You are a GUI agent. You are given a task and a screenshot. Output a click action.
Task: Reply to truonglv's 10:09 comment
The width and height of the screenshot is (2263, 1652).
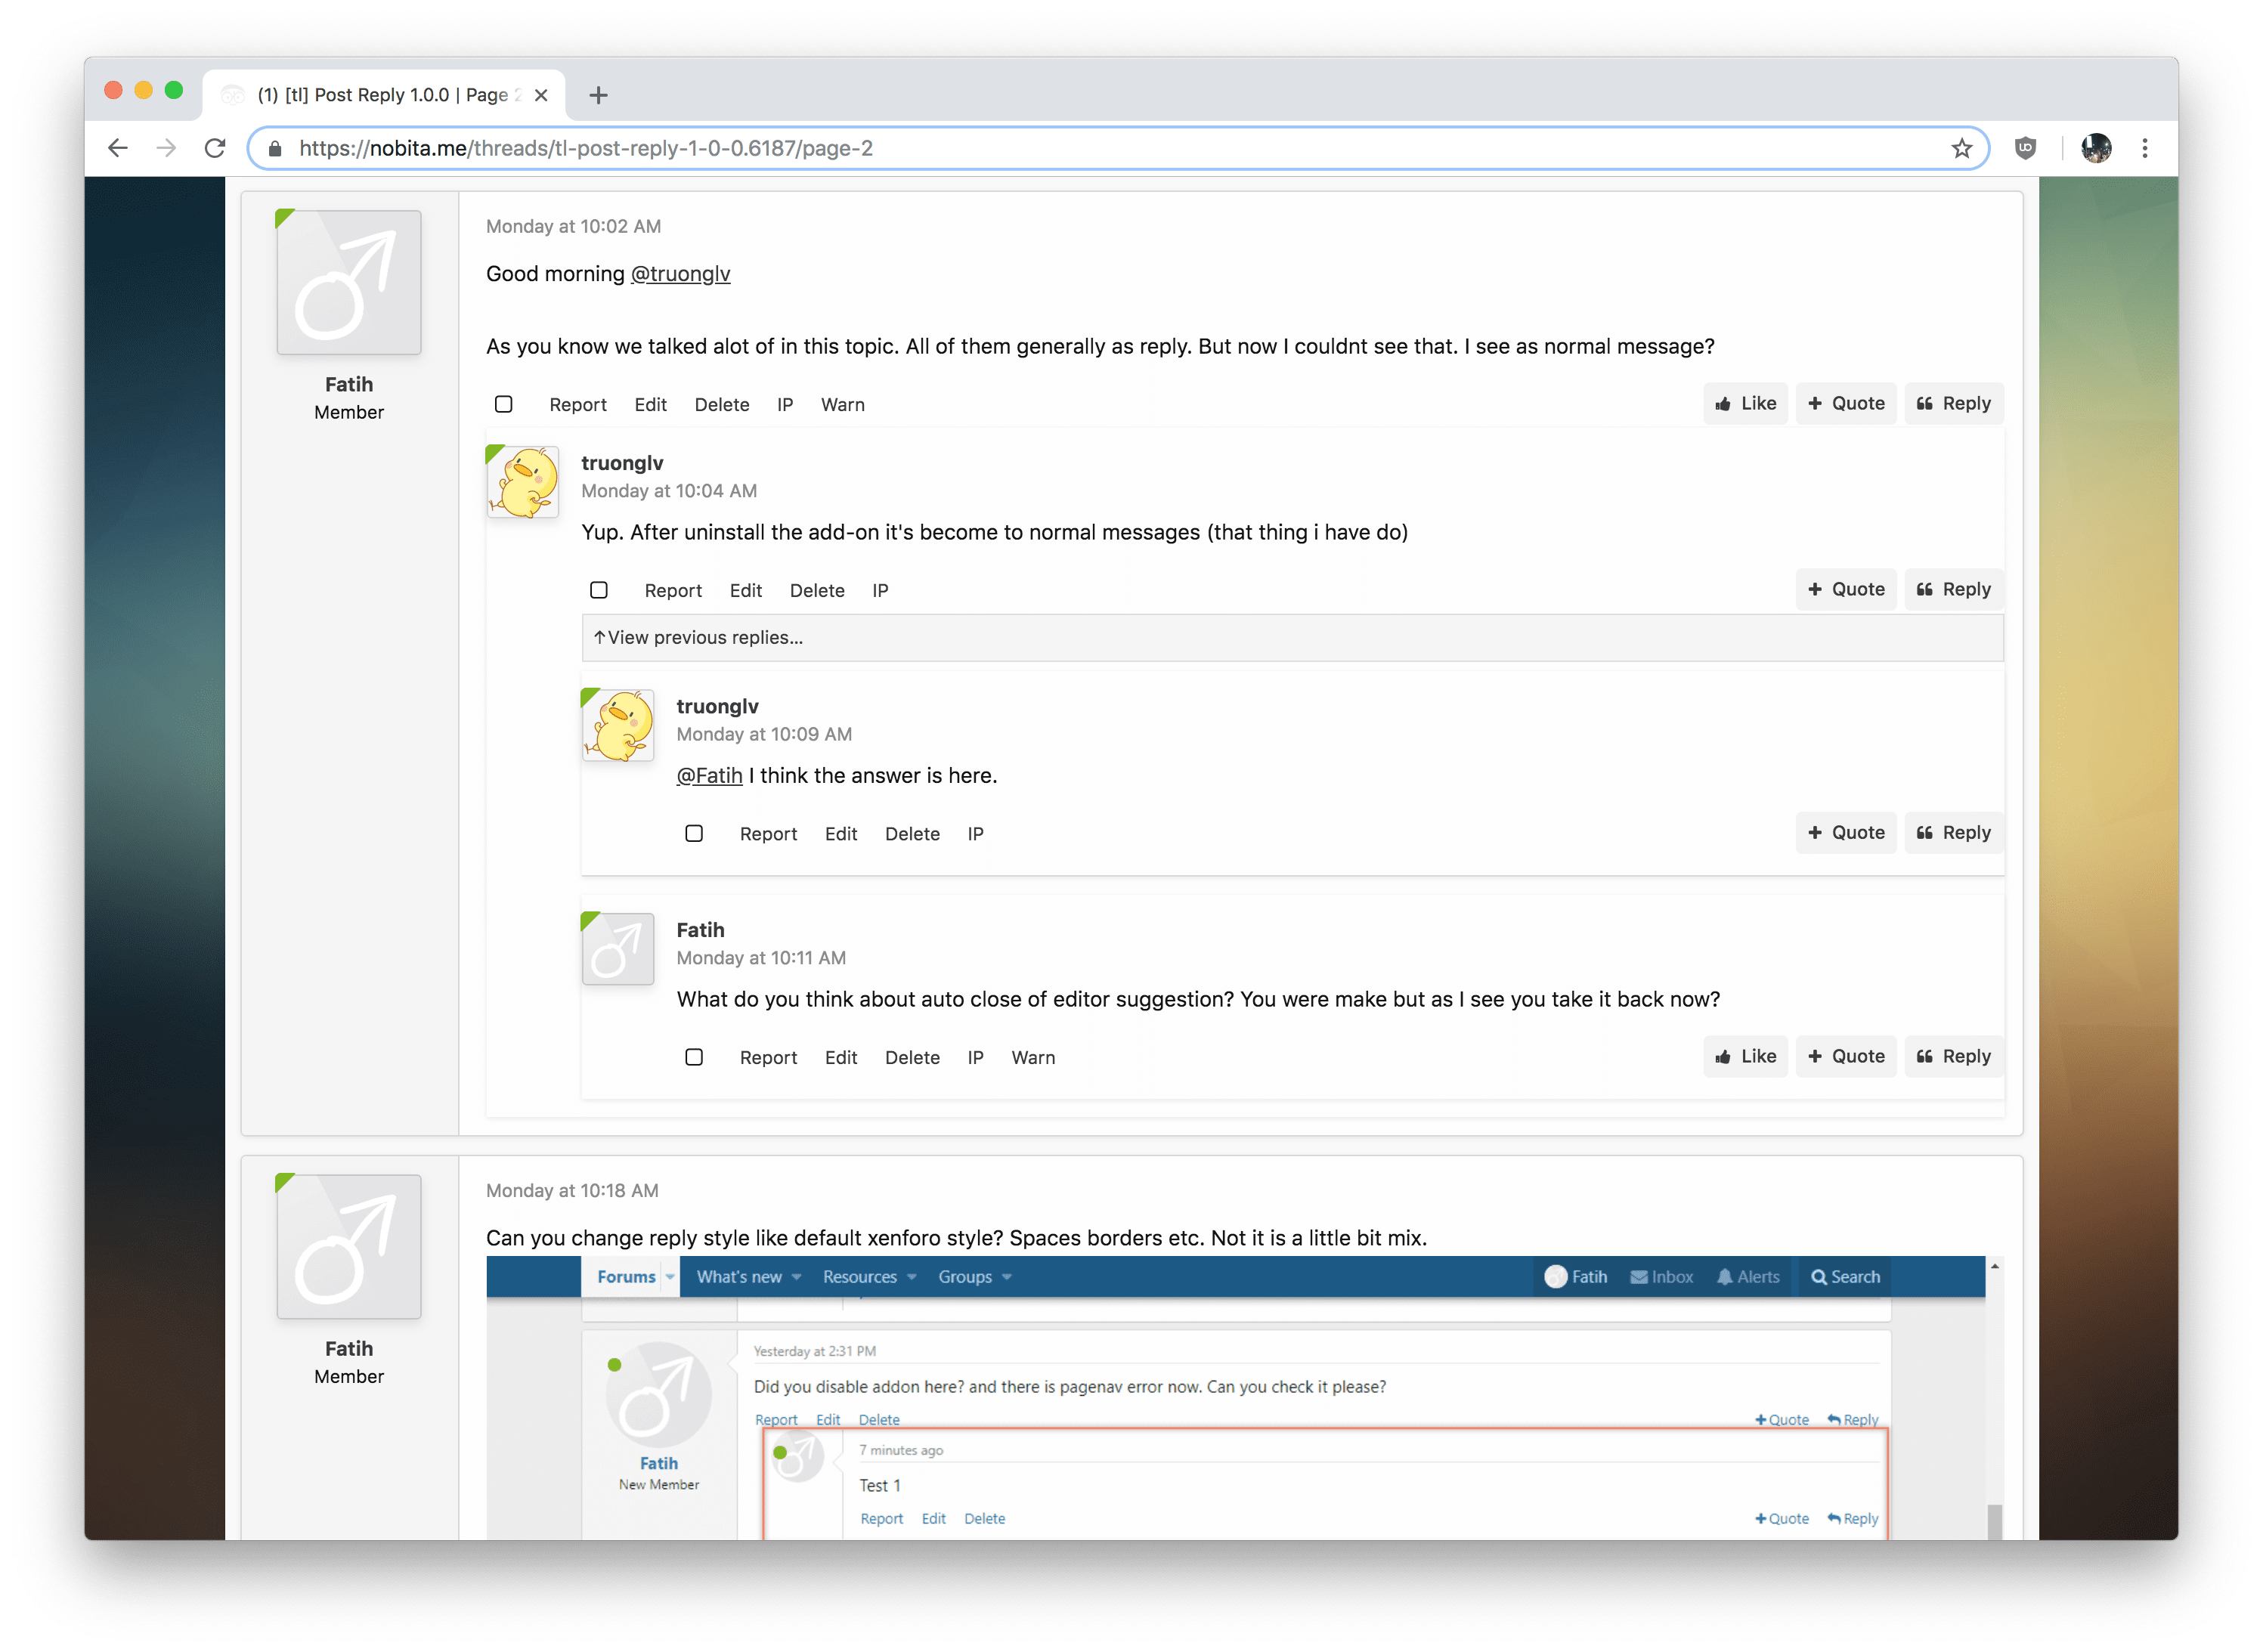(1952, 832)
